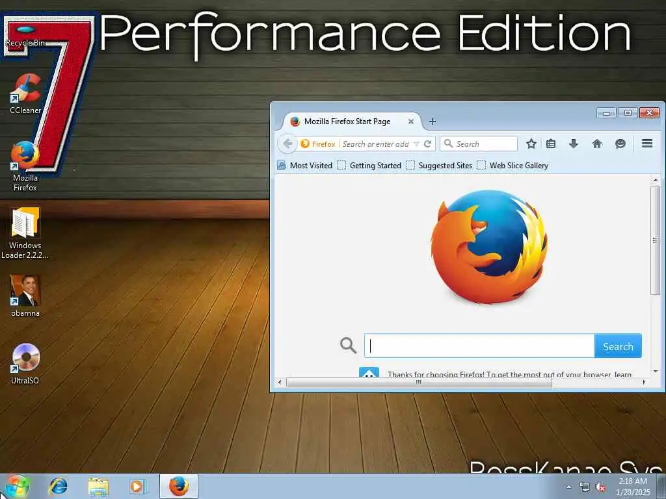Switch to Firefox via its taskbar button
This screenshot has width=666, height=499.
tap(179, 486)
